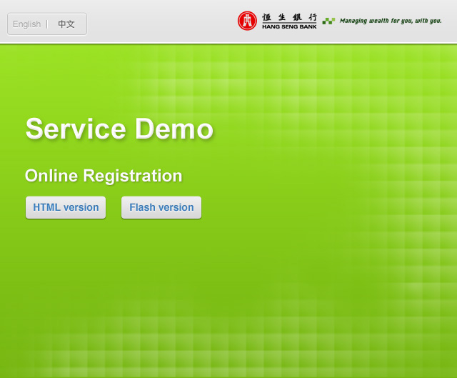This screenshot has height=378, width=457.
Task: Click the word 'Flash' on the second button
Action: click(143, 207)
